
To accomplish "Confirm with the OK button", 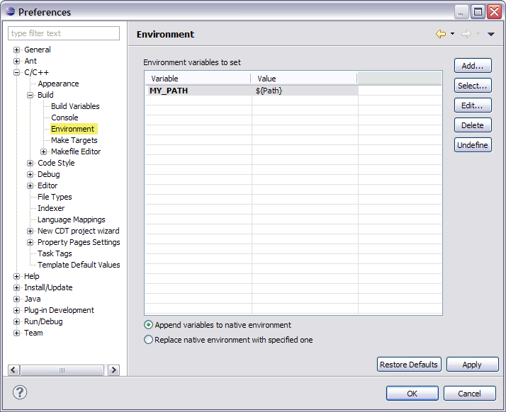I will coord(412,394).
